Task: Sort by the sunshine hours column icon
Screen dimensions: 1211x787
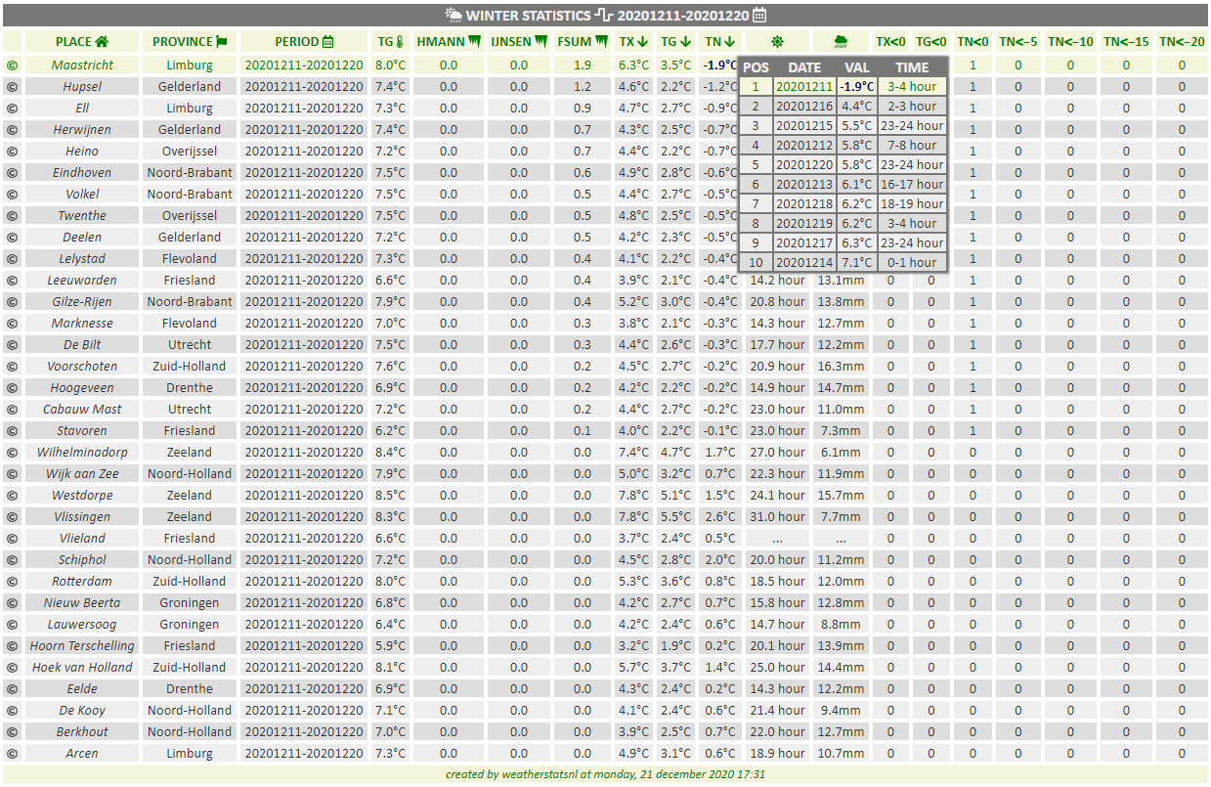Action: tap(777, 42)
